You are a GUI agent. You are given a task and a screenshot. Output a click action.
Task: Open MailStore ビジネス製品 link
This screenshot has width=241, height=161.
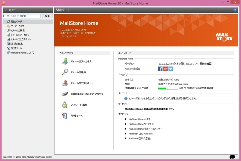click(x=139, y=138)
